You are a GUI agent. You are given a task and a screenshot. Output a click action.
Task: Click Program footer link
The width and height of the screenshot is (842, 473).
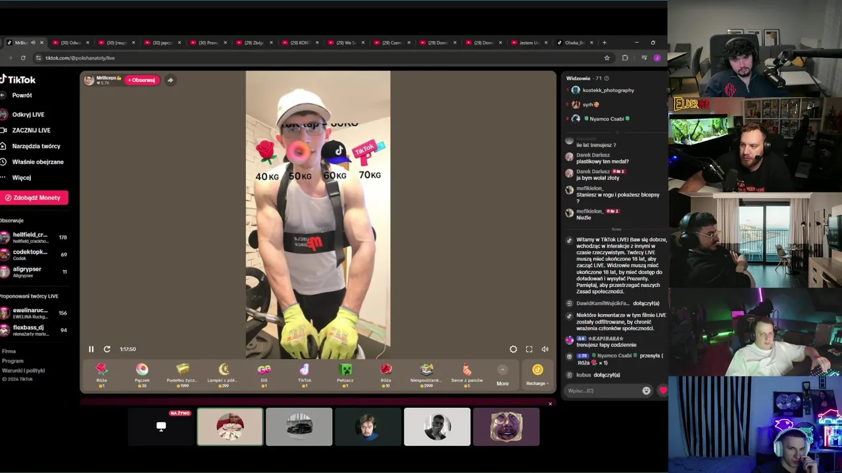pos(12,361)
